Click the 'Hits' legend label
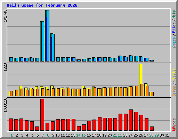This screenshot has width=178, height=139. [x=174, y=14]
